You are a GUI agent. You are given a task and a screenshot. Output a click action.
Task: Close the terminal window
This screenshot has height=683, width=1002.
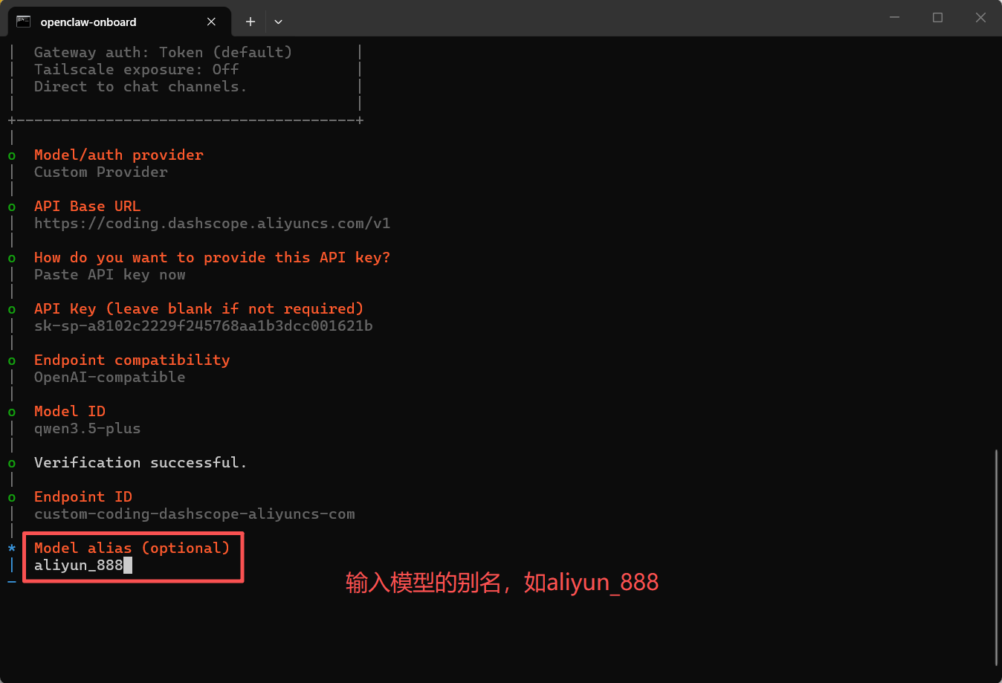pos(980,18)
